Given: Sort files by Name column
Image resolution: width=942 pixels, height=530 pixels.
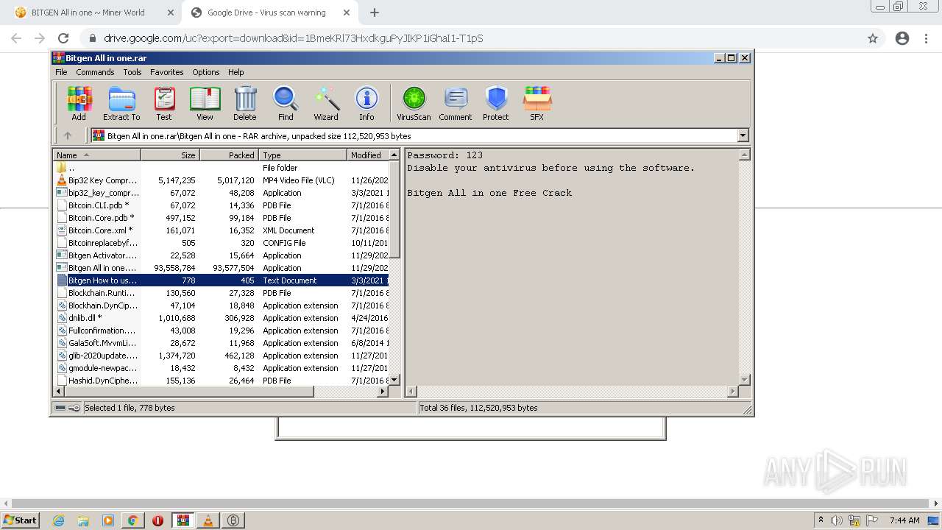Looking at the screenshot, I should (x=97, y=155).
